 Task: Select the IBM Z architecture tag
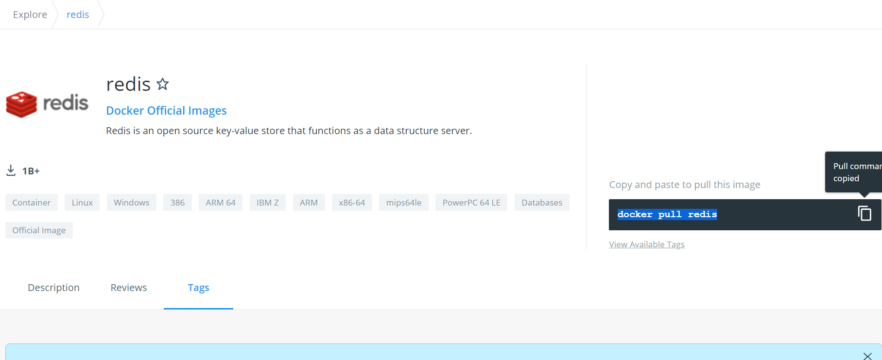(x=268, y=203)
